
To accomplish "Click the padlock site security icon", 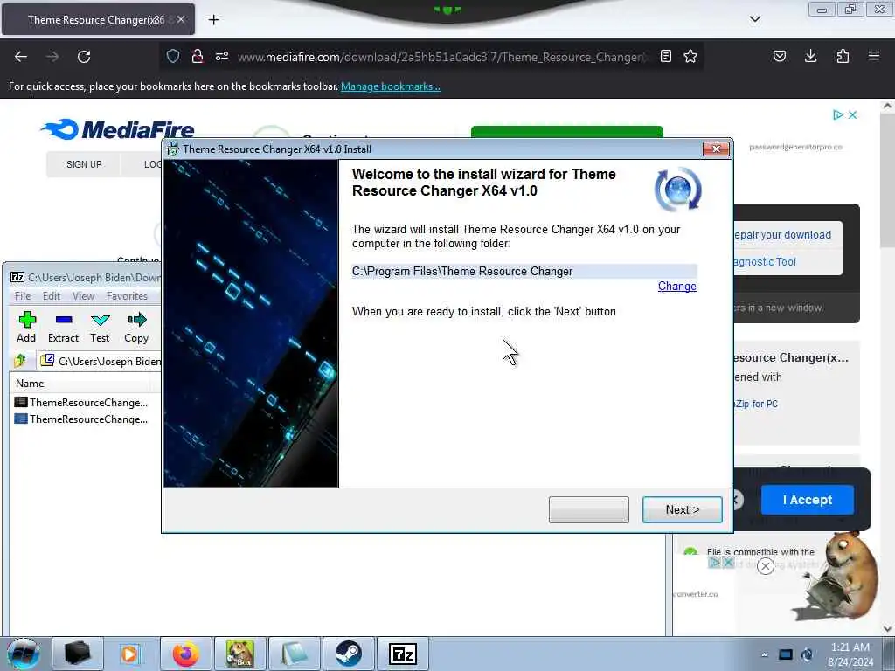I will click(198, 56).
